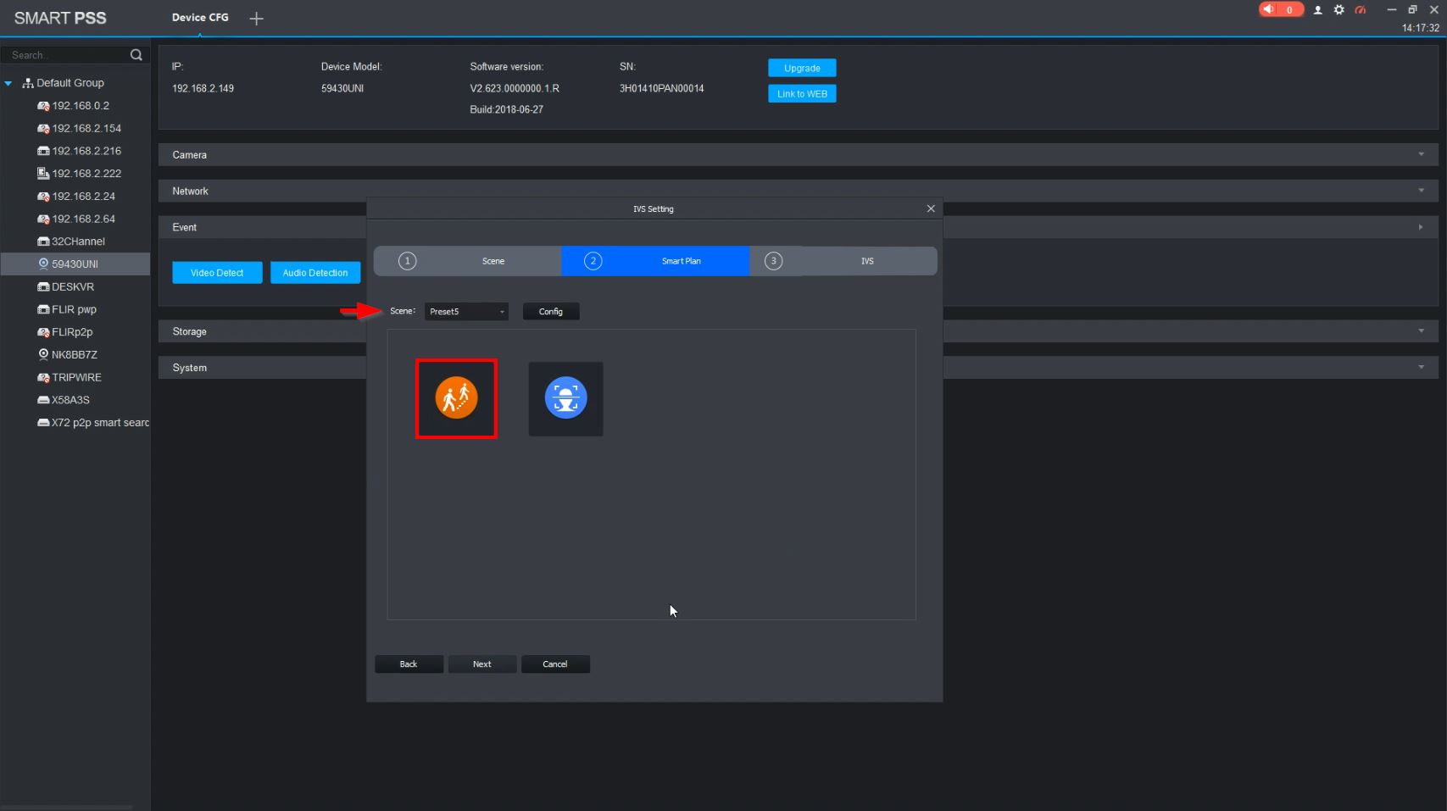
Task: Click the horizontal scrollbar under device tree
Action: pyautogui.click(x=66, y=807)
